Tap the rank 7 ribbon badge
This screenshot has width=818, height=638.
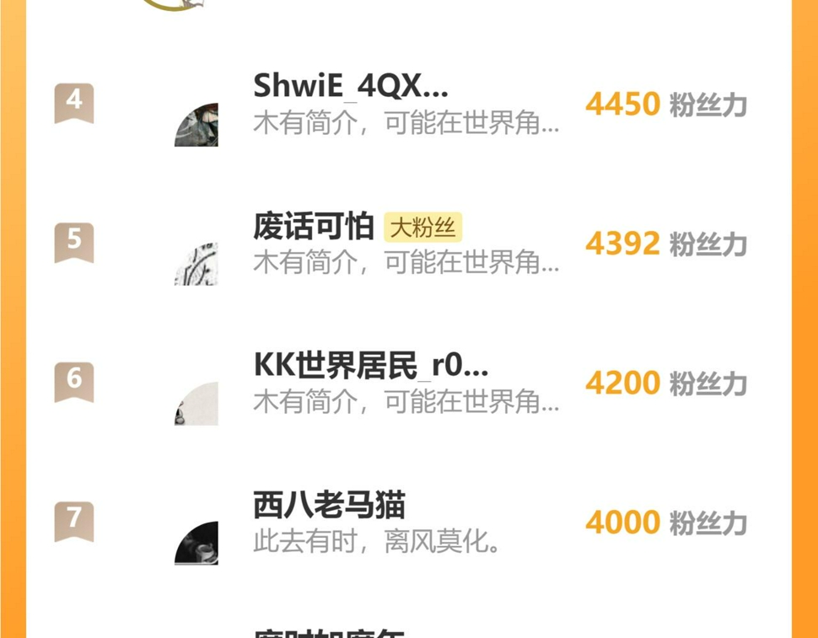tap(74, 522)
